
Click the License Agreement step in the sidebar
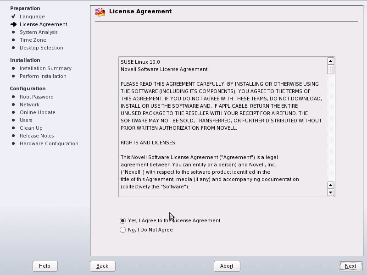pos(43,24)
